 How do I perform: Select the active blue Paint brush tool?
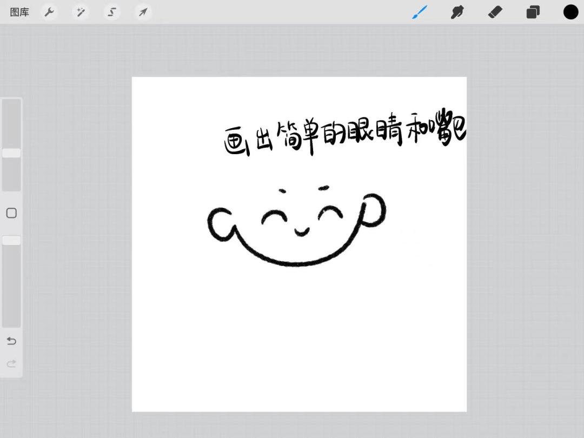420,12
